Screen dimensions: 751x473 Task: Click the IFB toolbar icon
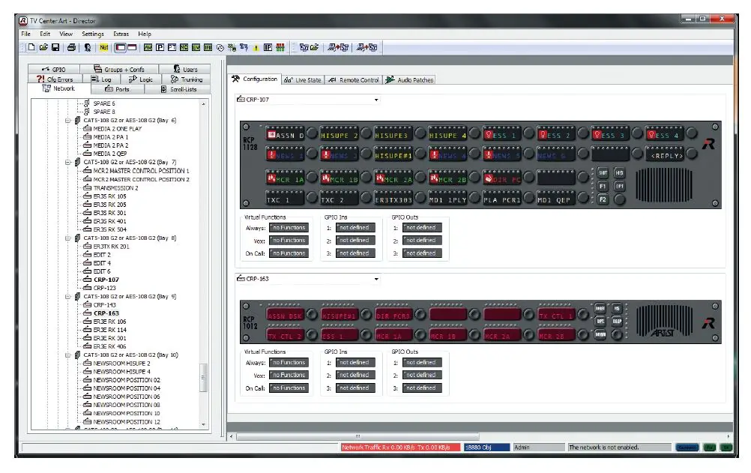coord(208,47)
